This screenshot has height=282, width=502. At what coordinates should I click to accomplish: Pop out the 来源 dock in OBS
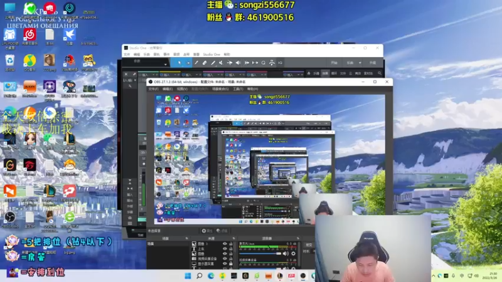point(233,238)
